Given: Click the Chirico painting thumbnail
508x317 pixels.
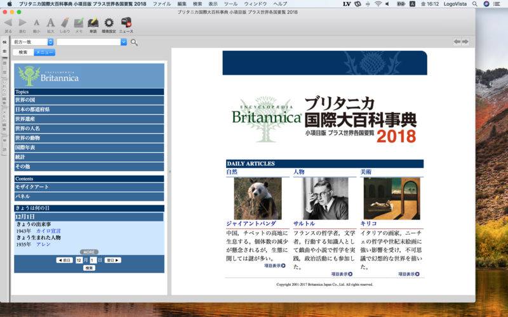Looking at the screenshot, I should click(392, 198).
